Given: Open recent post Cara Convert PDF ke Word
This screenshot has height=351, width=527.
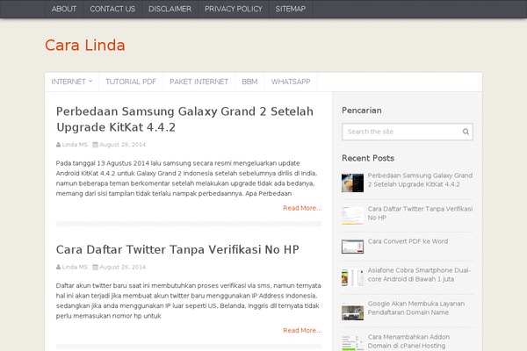Looking at the screenshot, I should (408, 241).
